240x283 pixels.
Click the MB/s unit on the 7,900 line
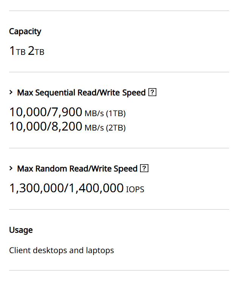pos(94,114)
